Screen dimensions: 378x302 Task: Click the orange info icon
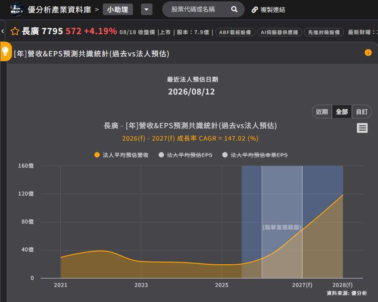point(368,53)
